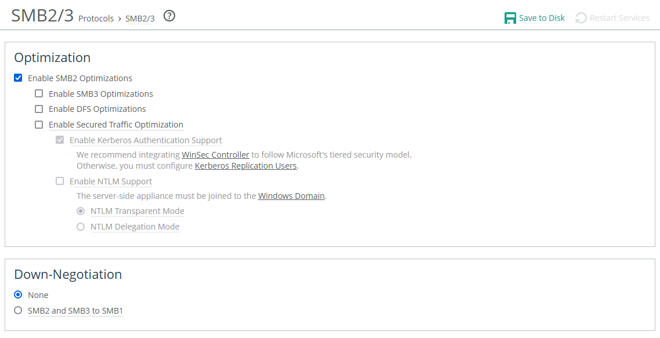Image resolution: width=660 pixels, height=338 pixels.
Task: Enable SMB3 Optimizations checkbox
Action: tap(39, 94)
